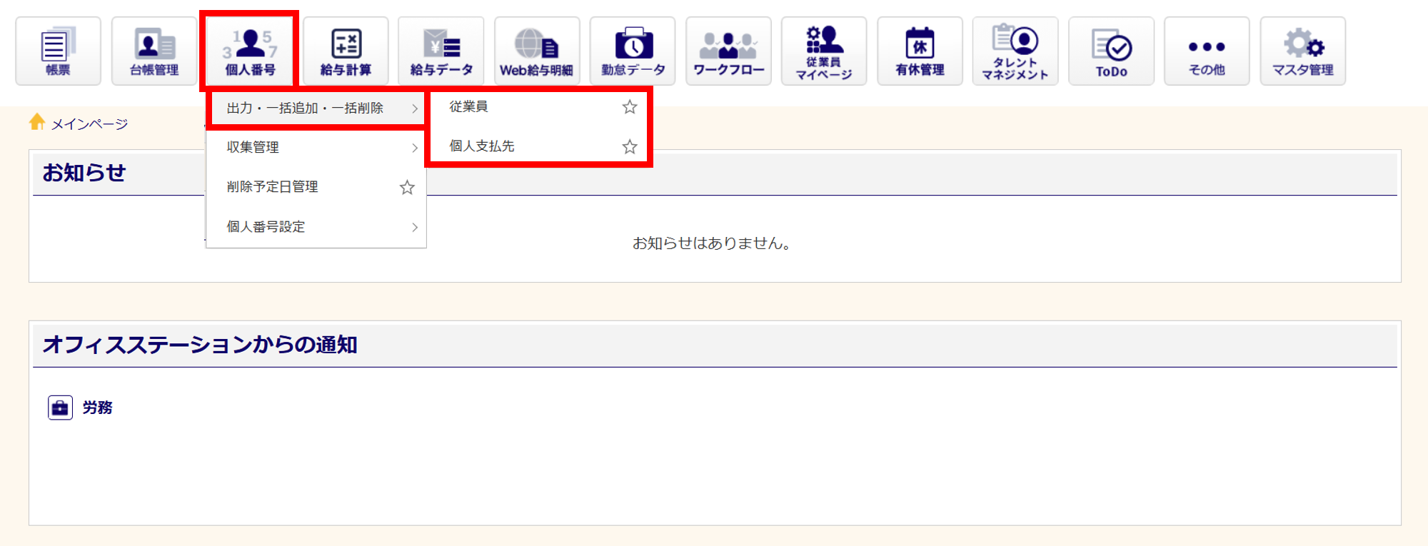Screen dimensions: 1428x546
Task: Choose 個人支払先 in the submenu
Action: (482, 146)
